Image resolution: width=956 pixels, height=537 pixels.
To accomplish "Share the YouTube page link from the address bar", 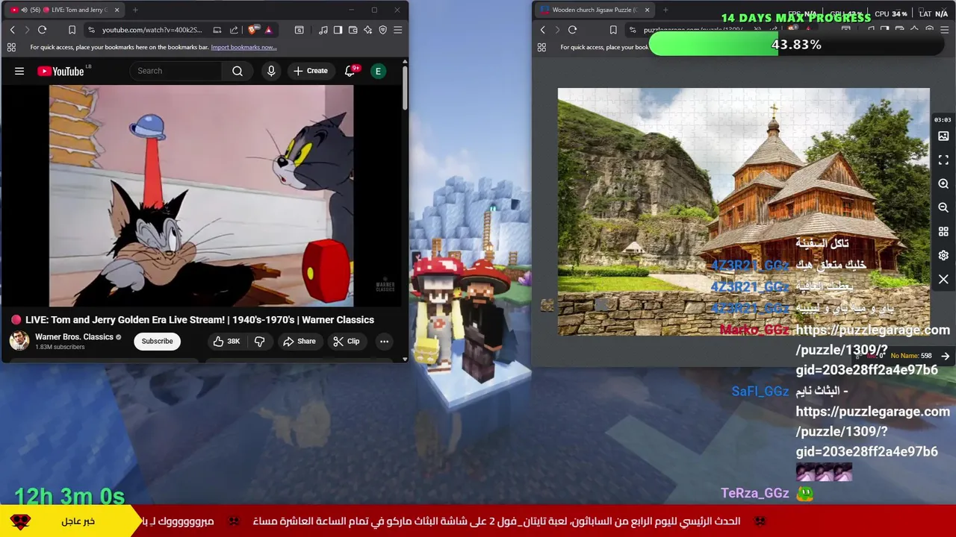I will 234,30.
